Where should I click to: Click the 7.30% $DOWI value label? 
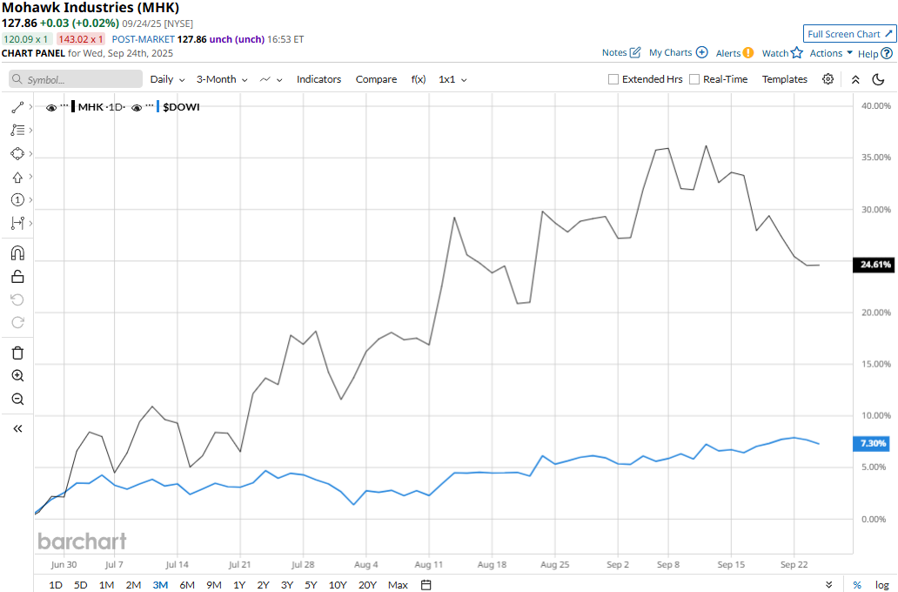873,443
